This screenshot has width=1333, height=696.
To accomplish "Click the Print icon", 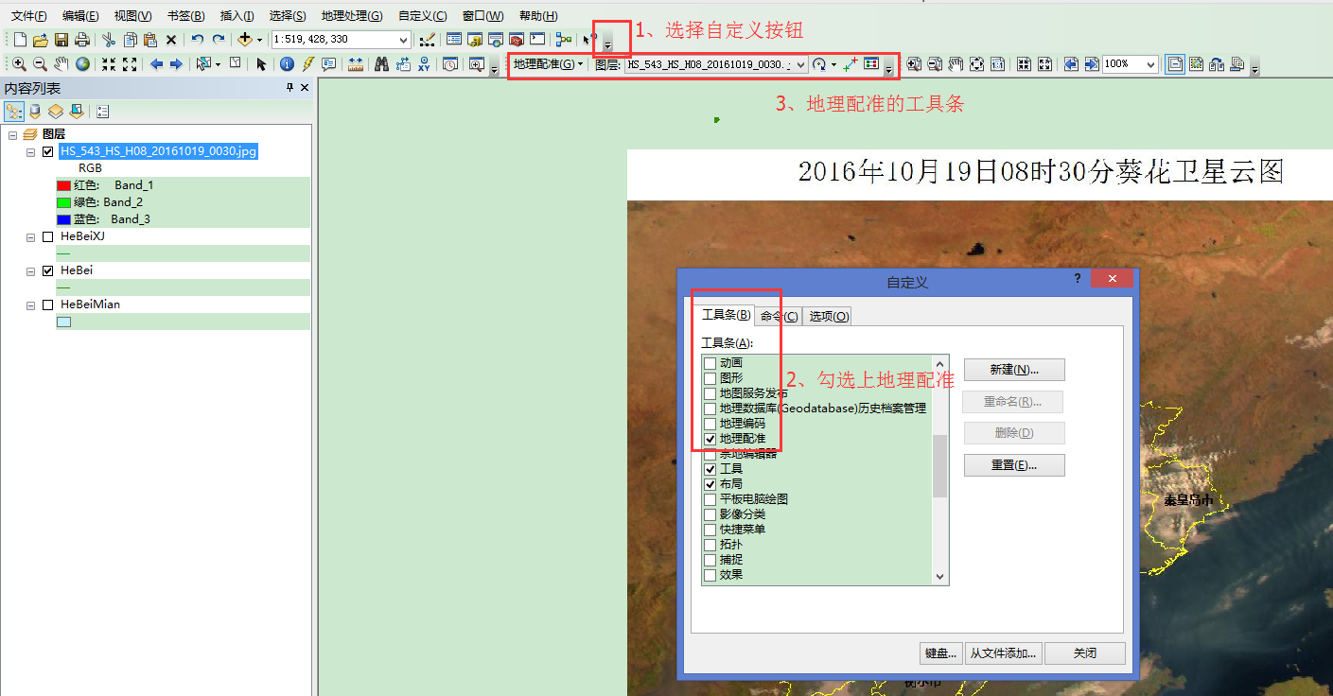I will pos(82,40).
